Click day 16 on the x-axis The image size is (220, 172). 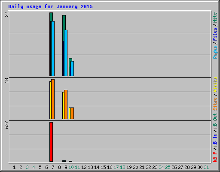coord(110,167)
